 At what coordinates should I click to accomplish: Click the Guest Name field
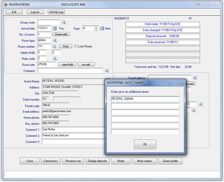(73, 81)
